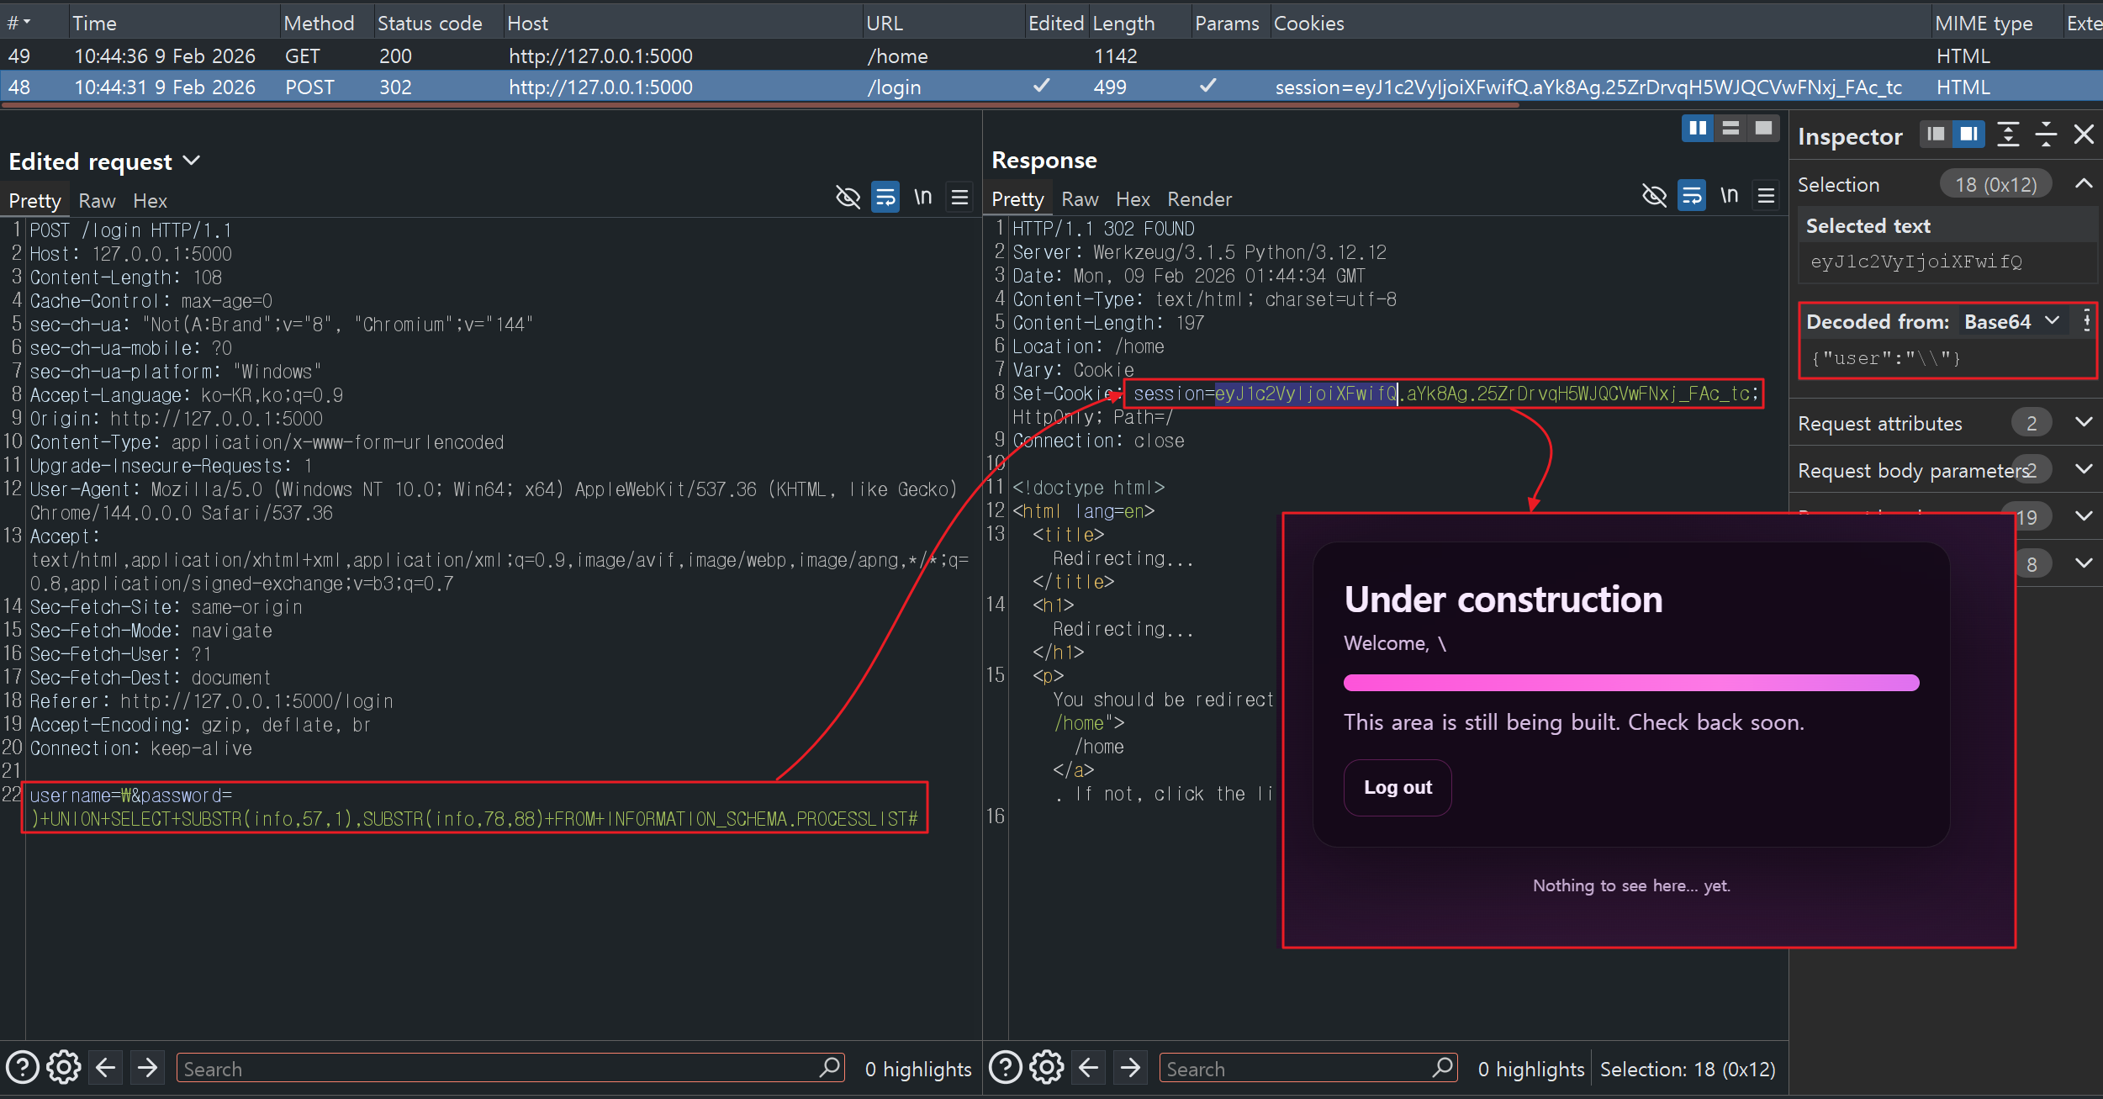Toggle line wrap in response pane
Screen dimensions: 2103x1099
pos(1692,196)
